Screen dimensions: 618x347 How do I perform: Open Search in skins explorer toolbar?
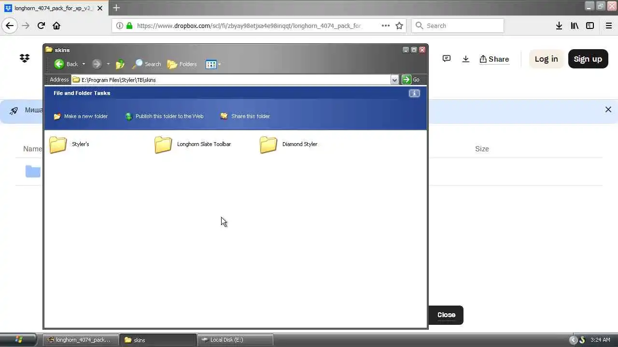pyautogui.click(x=147, y=64)
